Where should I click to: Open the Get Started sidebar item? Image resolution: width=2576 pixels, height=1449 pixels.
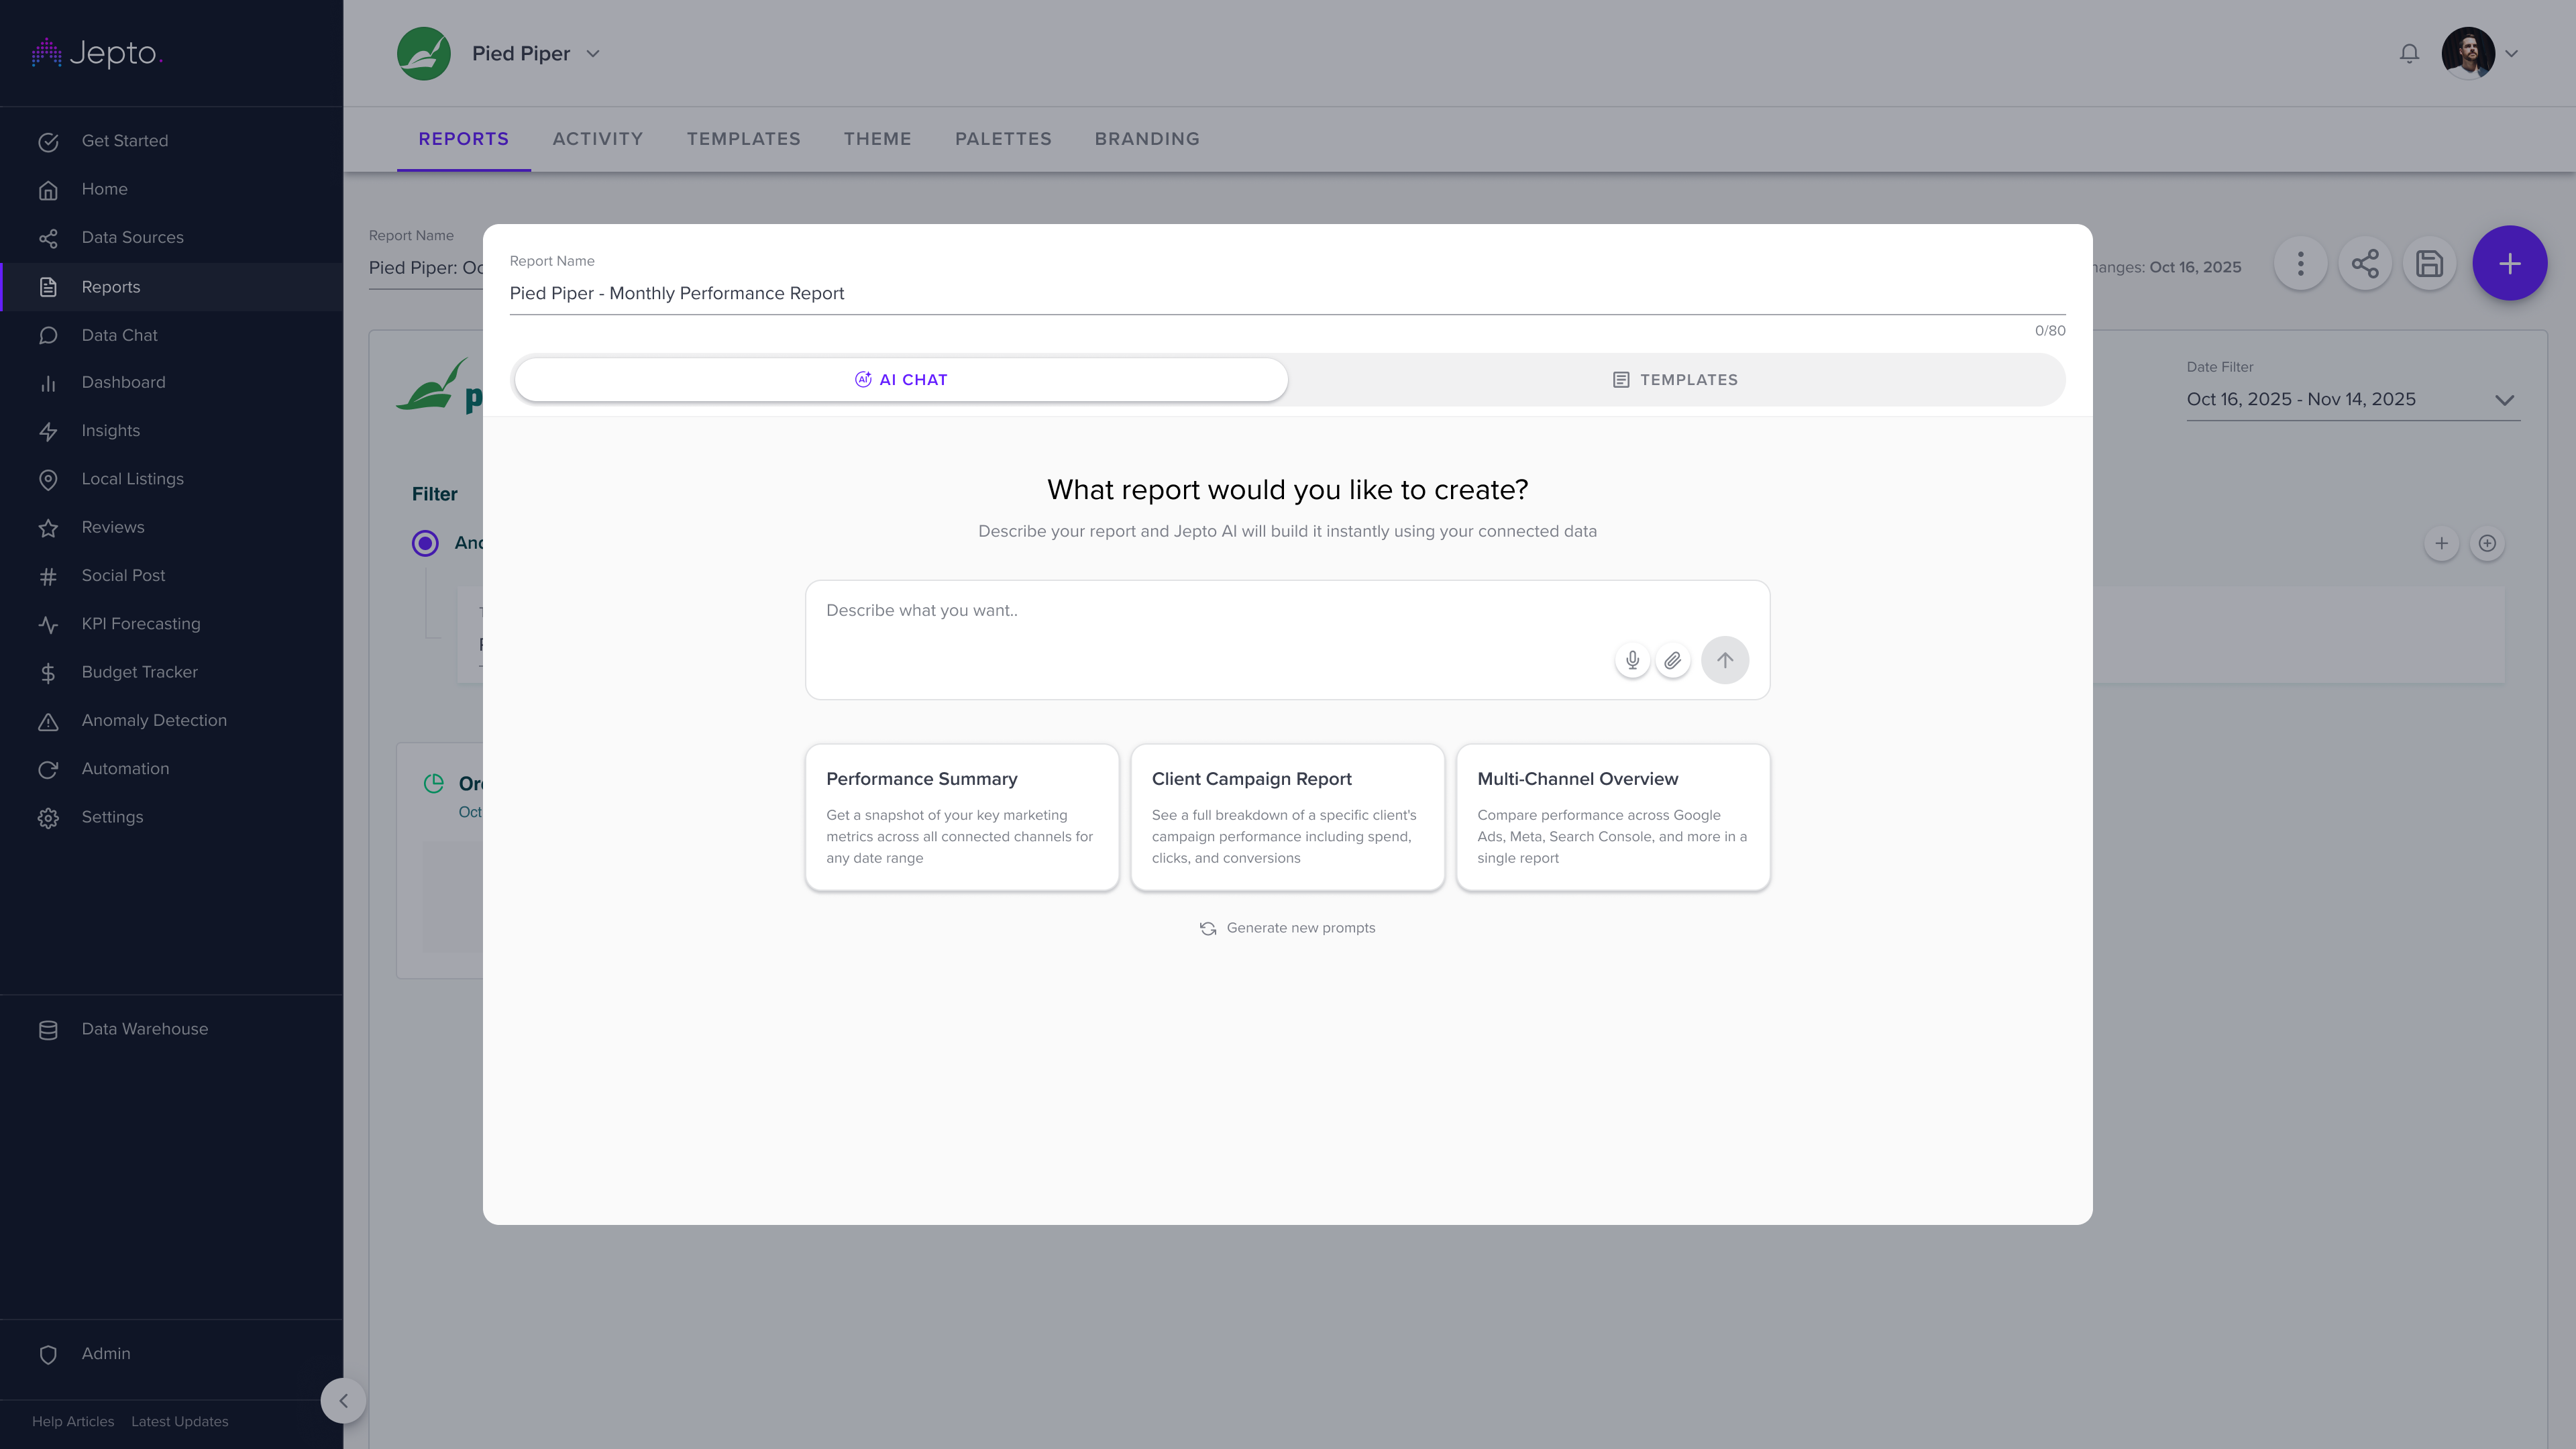pyautogui.click(x=171, y=141)
